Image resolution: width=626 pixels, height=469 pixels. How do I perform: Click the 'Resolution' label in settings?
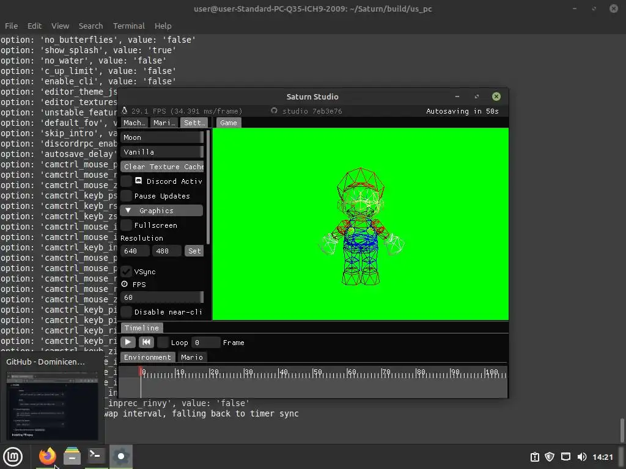pos(142,238)
